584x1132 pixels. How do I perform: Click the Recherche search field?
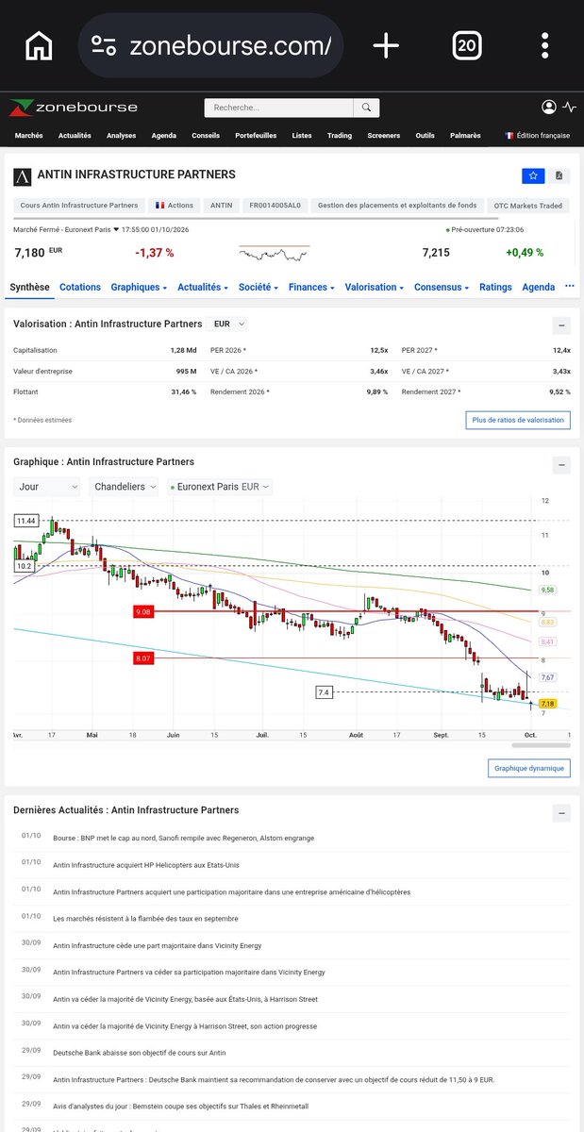click(x=279, y=108)
